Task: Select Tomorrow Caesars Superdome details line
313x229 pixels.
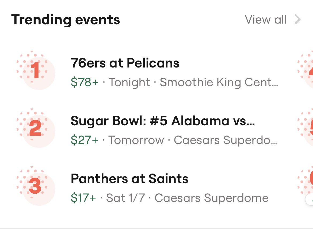Action: (x=193, y=140)
